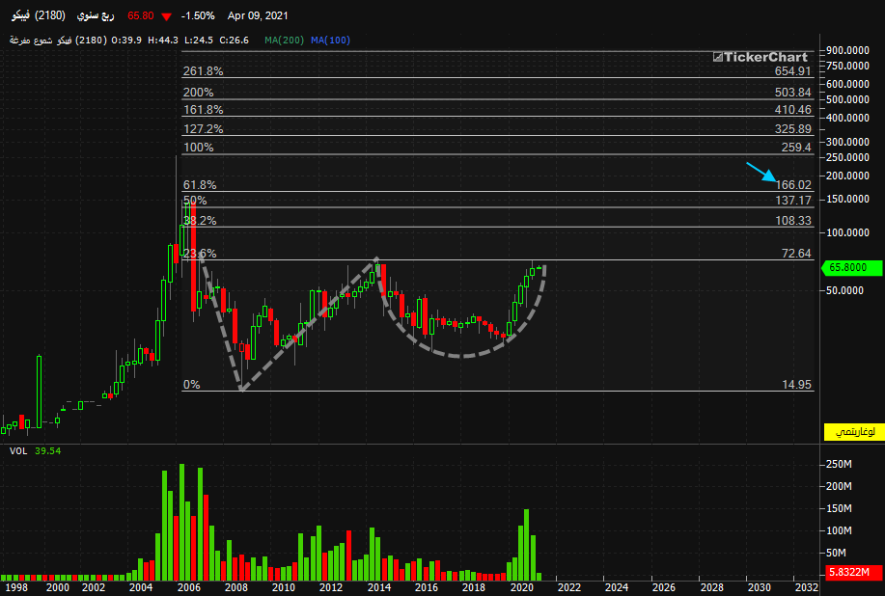885x596 pixels.
Task: Select the 61.8% Fibonacci level line label
Action: pos(200,185)
